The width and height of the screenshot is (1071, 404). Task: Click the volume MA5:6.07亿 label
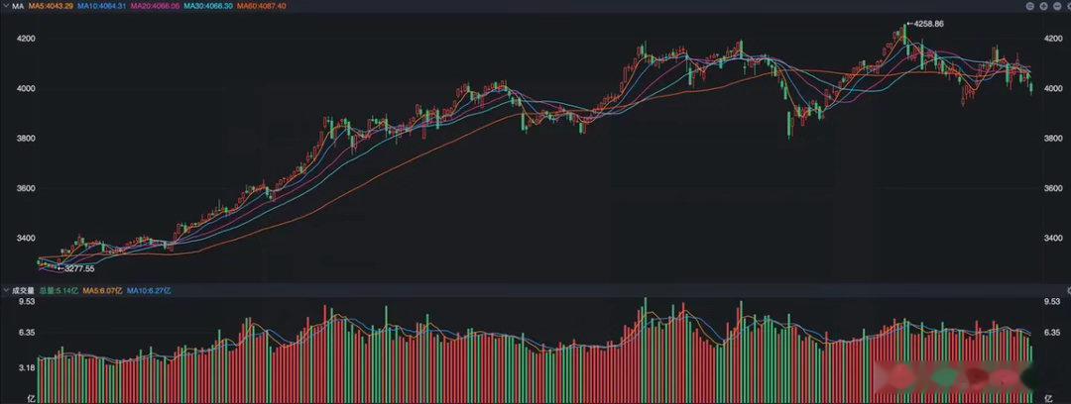pyautogui.click(x=103, y=290)
